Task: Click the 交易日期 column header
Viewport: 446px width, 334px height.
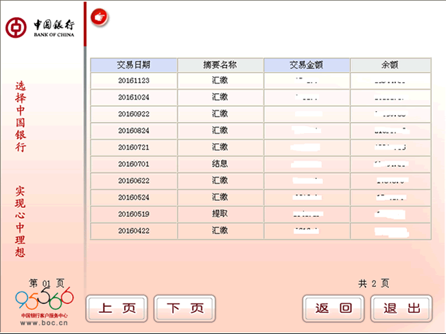Action: 134,65
